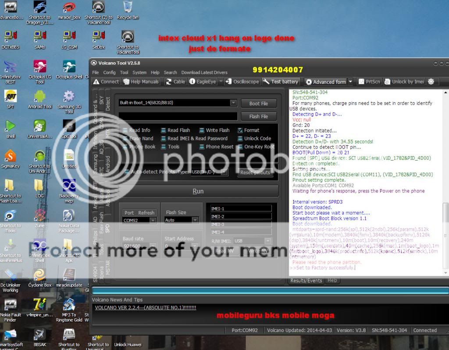Open the SigmaKey desktop icon

(x=11, y=159)
